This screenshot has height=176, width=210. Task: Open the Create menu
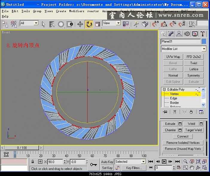[61, 11]
